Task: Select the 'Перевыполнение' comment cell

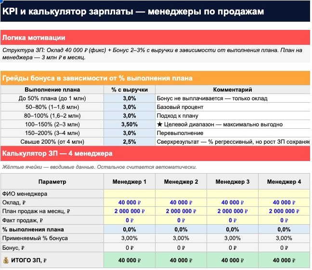Action: point(233,133)
